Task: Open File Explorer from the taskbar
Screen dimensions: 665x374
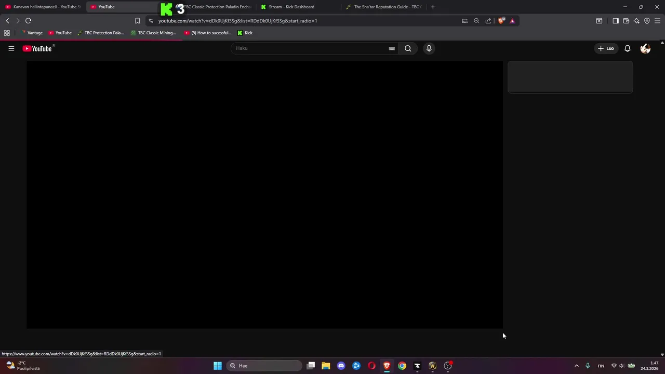Action: (x=326, y=366)
